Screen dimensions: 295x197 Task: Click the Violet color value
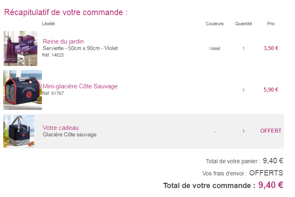(x=214, y=48)
